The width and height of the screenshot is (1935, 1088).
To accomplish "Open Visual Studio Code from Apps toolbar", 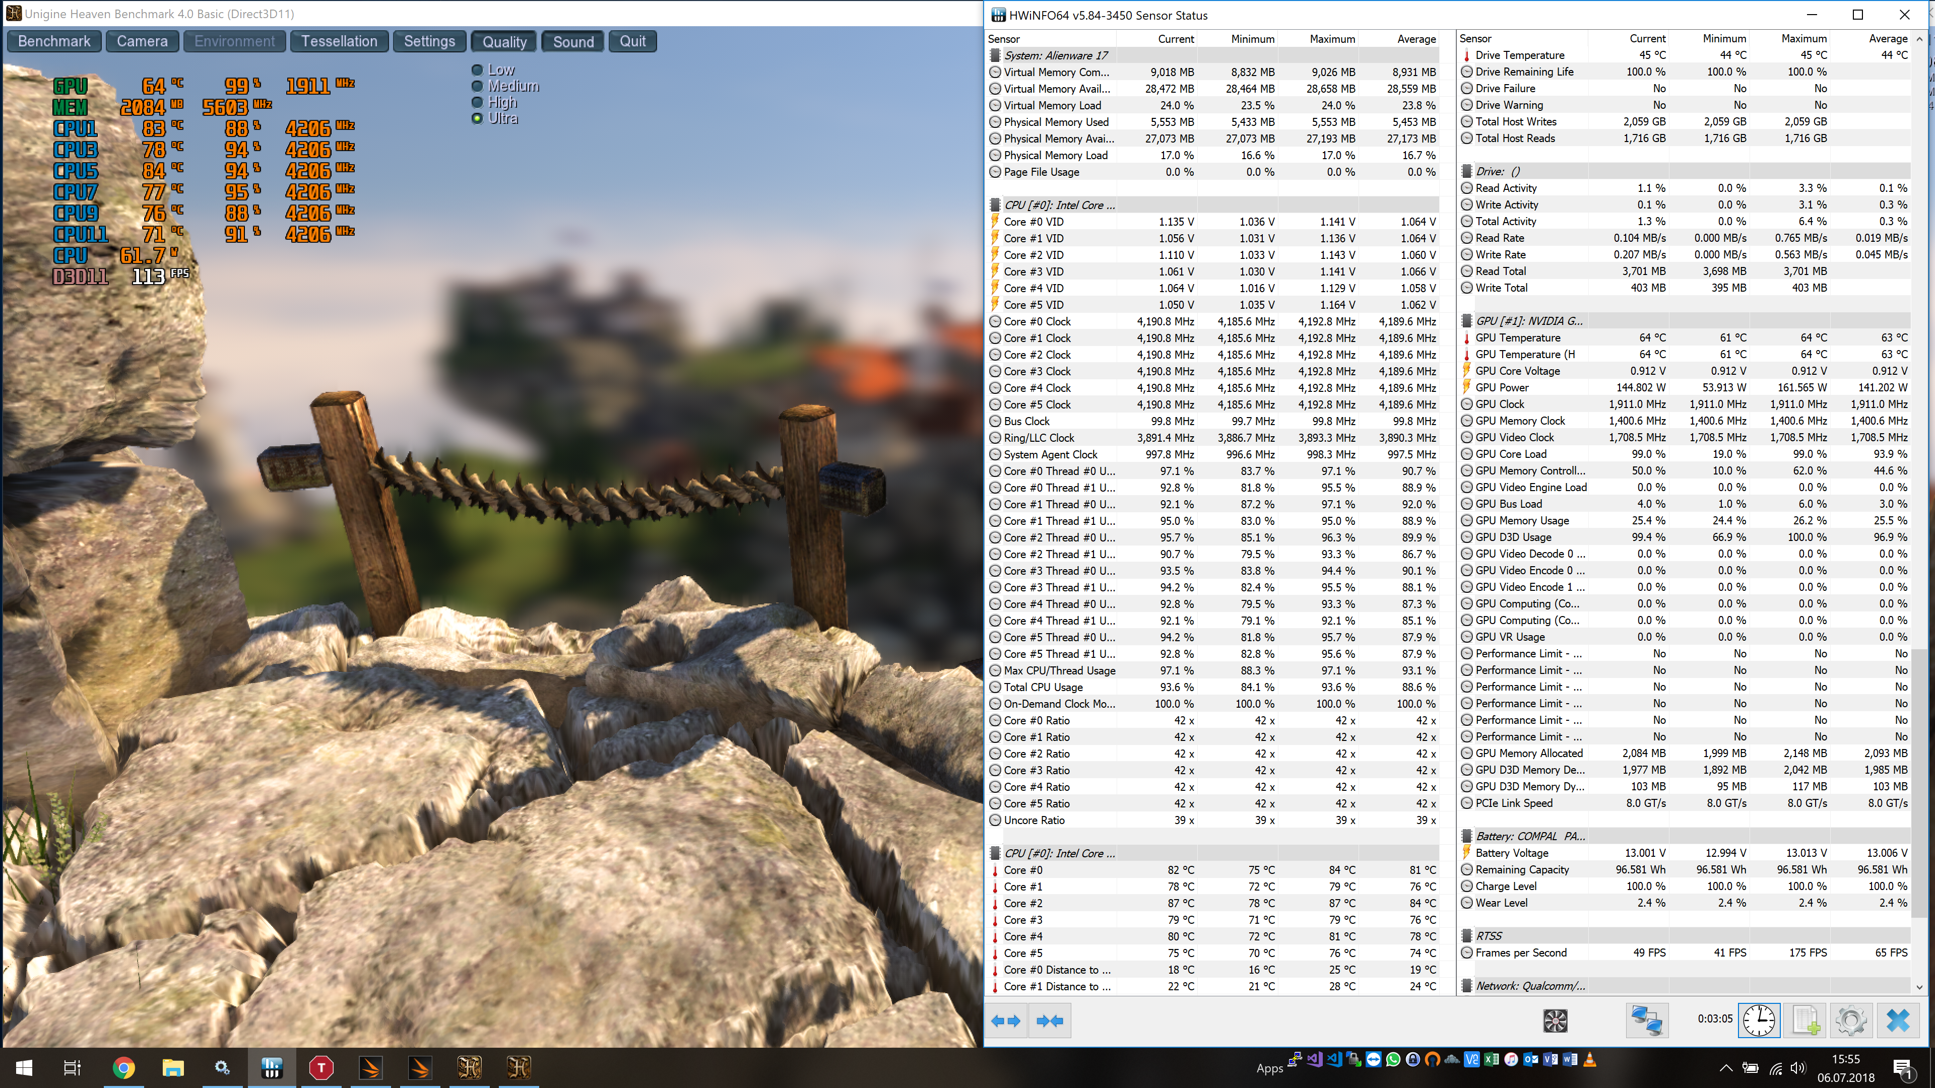I will click(x=1334, y=1059).
